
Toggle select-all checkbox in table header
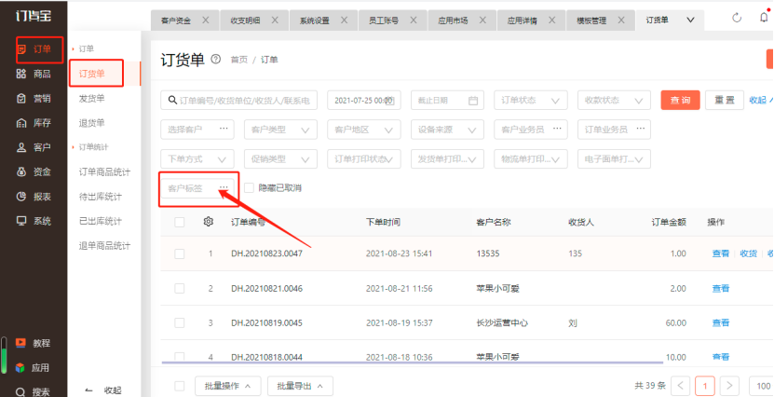click(179, 222)
